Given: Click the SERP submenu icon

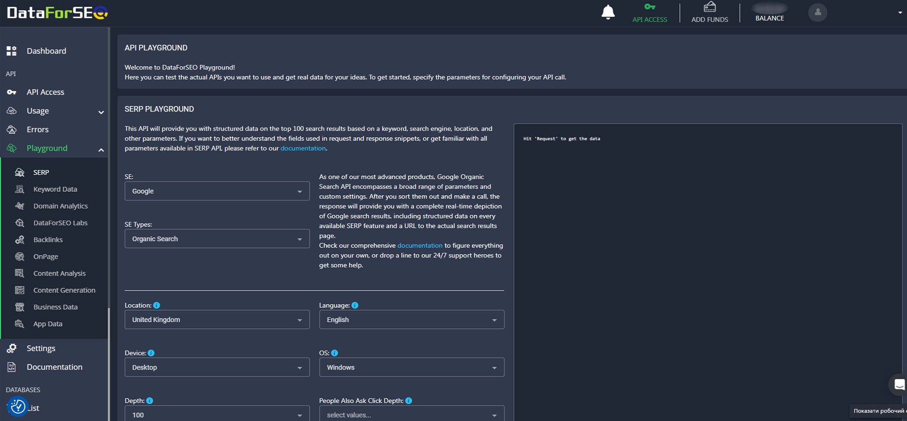Looking at the screenshot, I should 20,172.
